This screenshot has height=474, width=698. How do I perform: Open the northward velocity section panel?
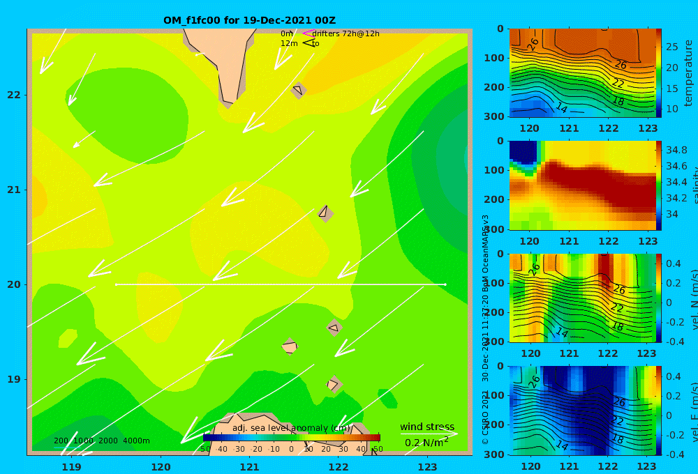(582, 298)
